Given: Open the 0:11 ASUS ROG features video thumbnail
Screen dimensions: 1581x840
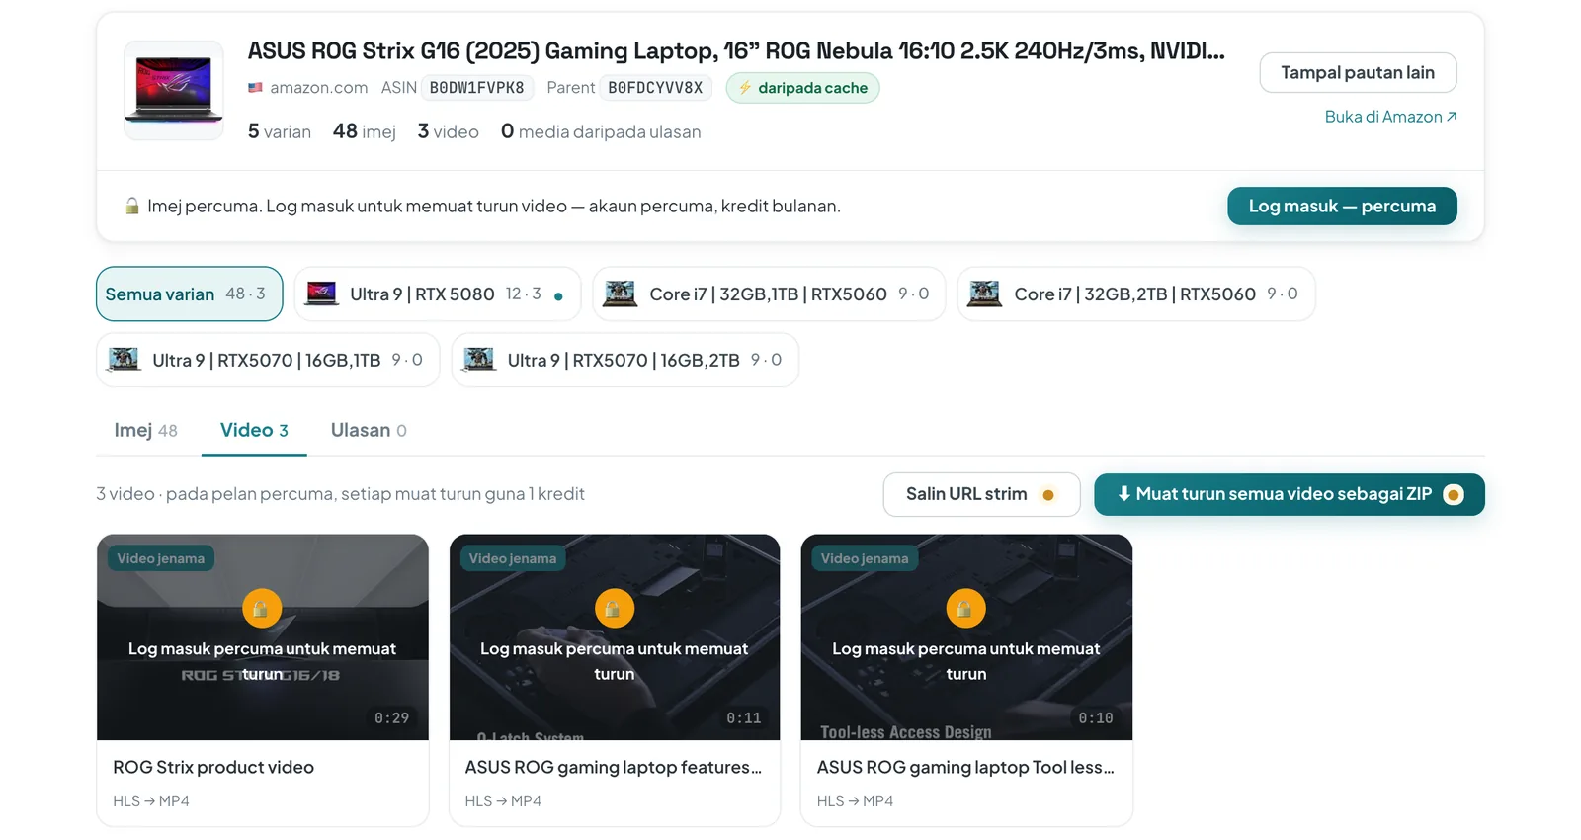Looking at the screenshot, I should tap(615, 637).
